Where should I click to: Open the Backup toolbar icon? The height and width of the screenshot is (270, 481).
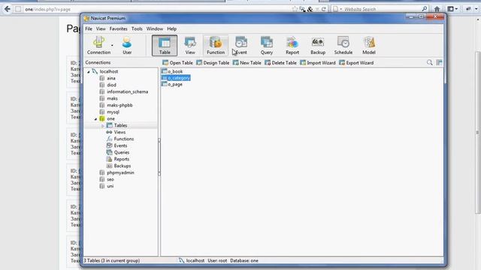(318, 46)
